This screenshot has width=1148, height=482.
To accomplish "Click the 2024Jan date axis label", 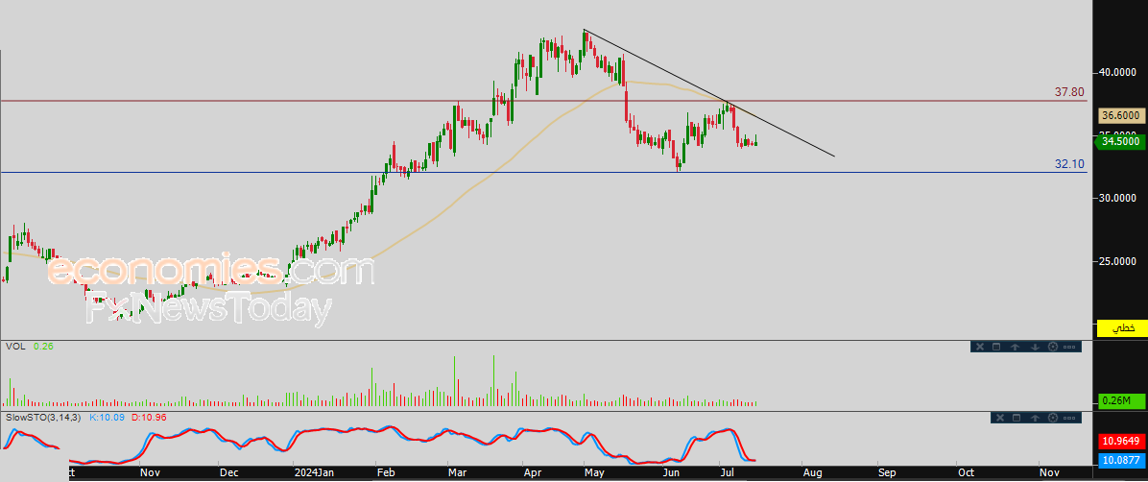I will point(313,474).
